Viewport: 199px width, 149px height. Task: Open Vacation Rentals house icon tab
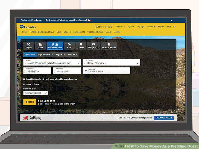click(x=109, y=46)
